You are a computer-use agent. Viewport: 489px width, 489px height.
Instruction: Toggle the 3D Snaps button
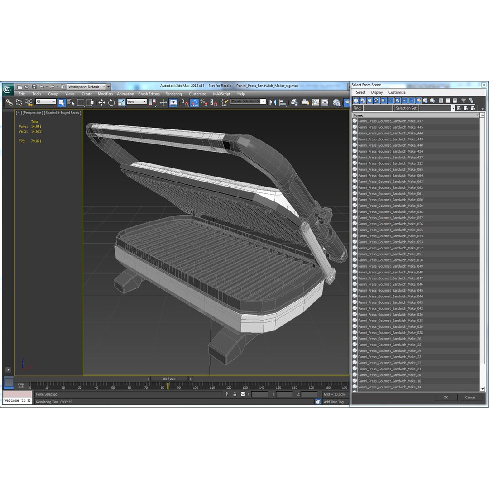[x=185, y=102]
